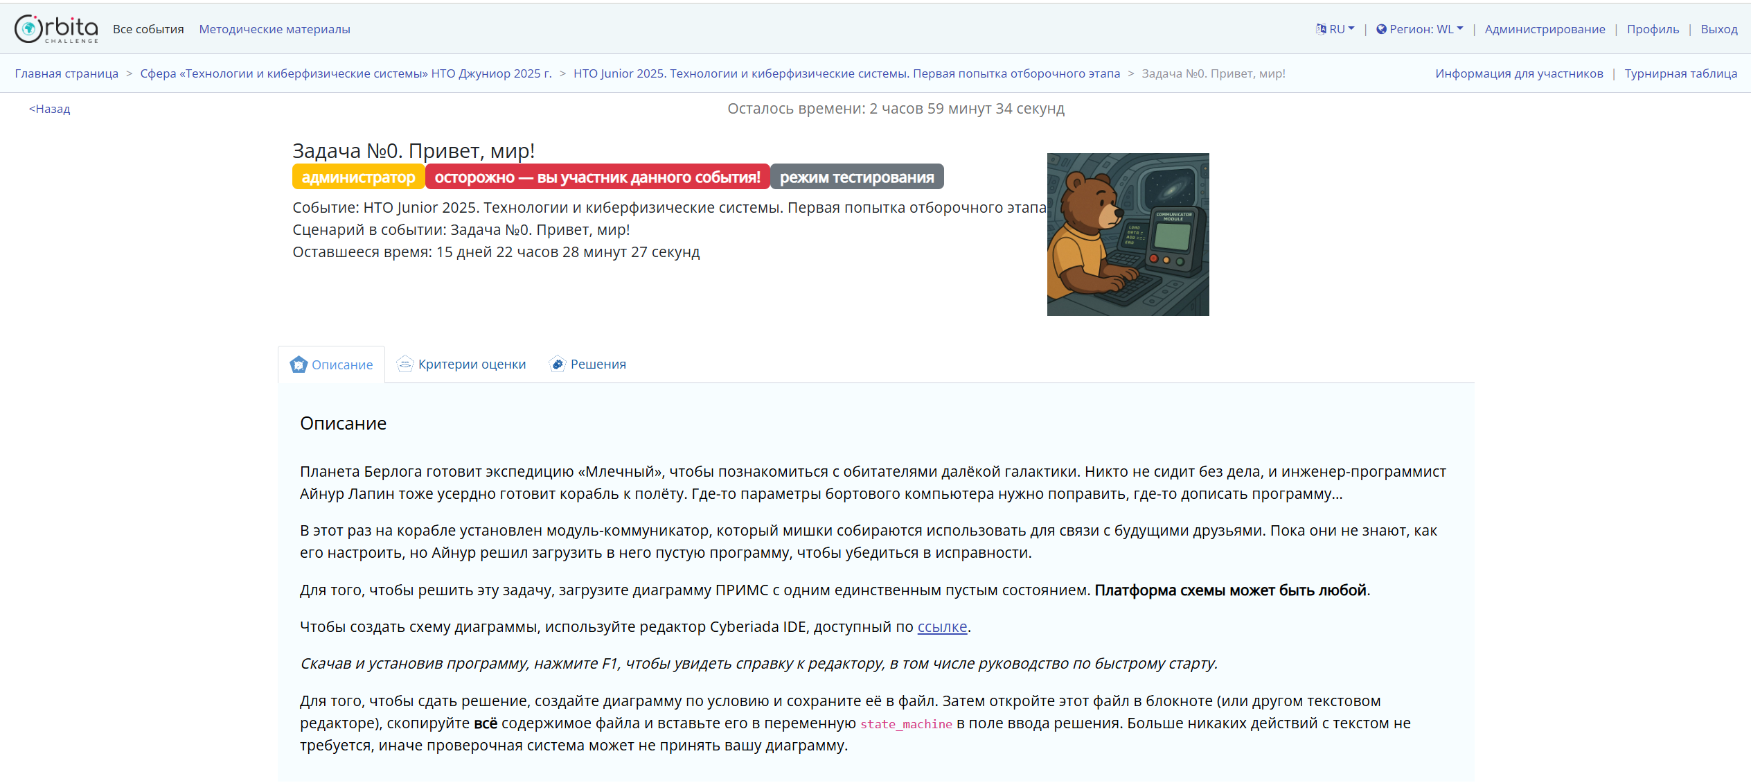Click the Orbita Challenge logo
Image resolution: width=1751 pixels, height=783 pixels.
56,29
